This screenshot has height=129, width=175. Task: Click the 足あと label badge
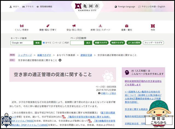(12, 60)
